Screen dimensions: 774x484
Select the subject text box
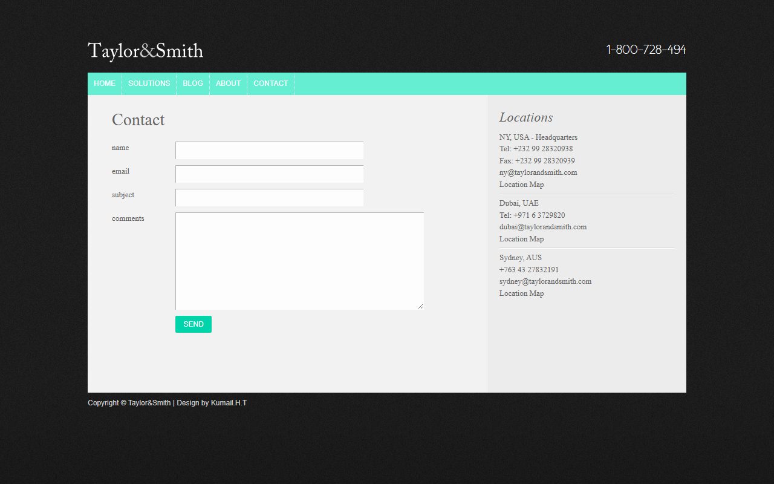[269, 197]
